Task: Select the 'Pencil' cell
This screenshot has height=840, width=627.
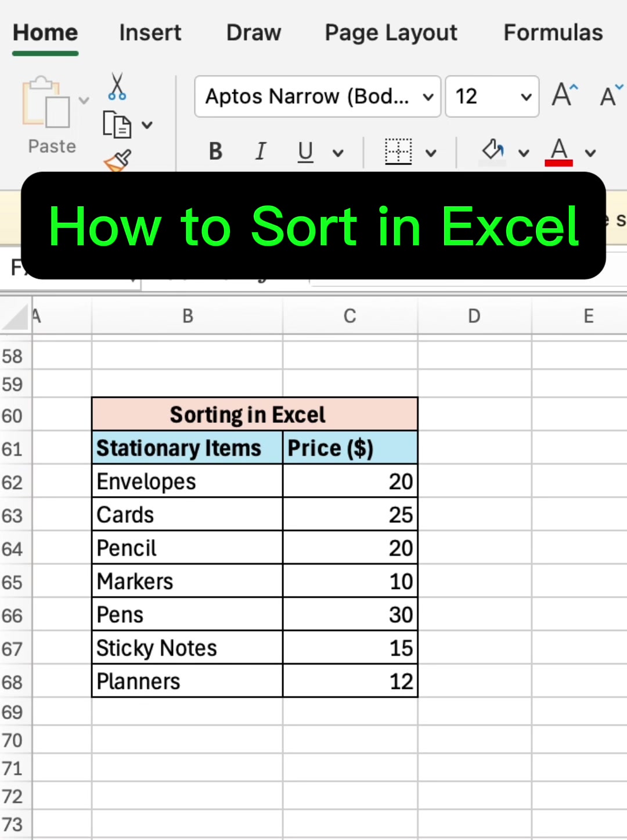Action: click(188, 548)
